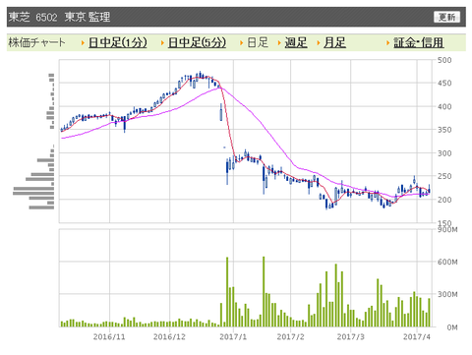Click the 500 price axis label

(x=444, y=60)
